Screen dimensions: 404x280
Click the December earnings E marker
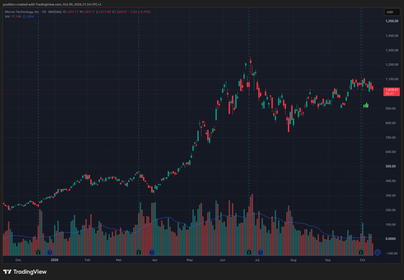[x=38, y=252]
